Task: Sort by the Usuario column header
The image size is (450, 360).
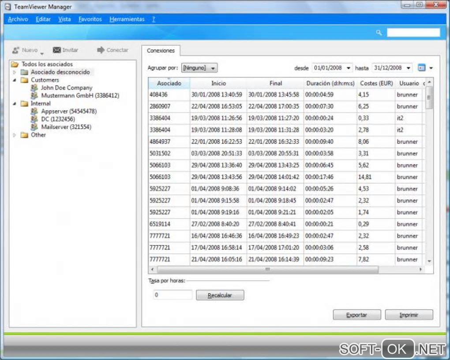Action: point(409,83)
